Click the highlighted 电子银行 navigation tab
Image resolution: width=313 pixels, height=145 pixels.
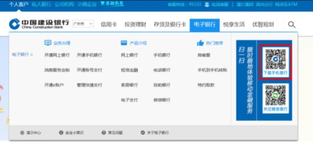205,25
